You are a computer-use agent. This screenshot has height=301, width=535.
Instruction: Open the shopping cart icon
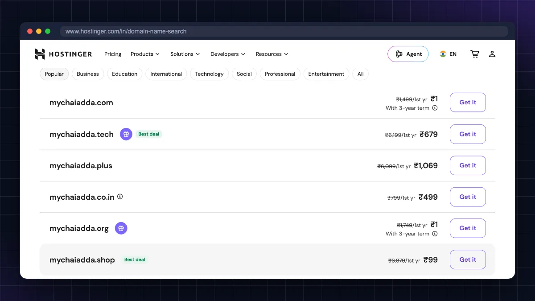pyautogui.click(x=475, y=54)
